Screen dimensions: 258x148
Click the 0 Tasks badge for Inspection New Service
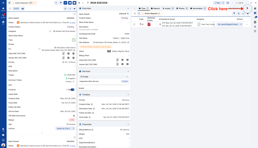click(125, 81)
